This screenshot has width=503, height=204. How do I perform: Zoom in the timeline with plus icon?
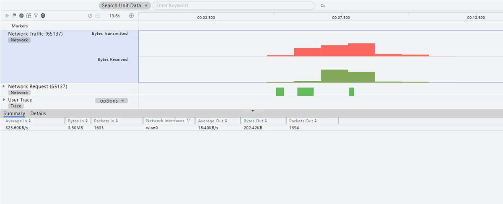click(x=131, y=16)
